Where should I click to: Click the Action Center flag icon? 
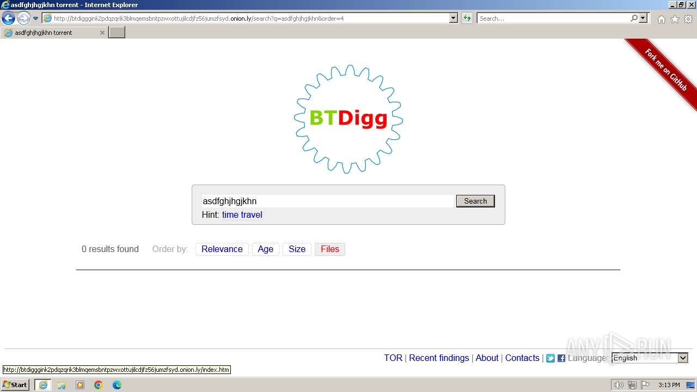pos(644,385)
